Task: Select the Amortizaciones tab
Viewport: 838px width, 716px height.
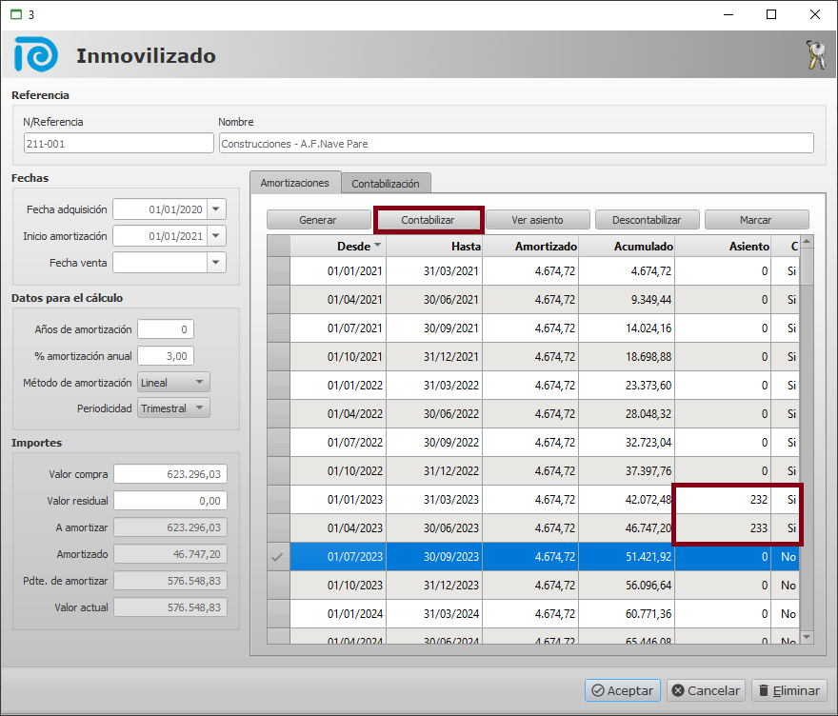Action: 295,182
